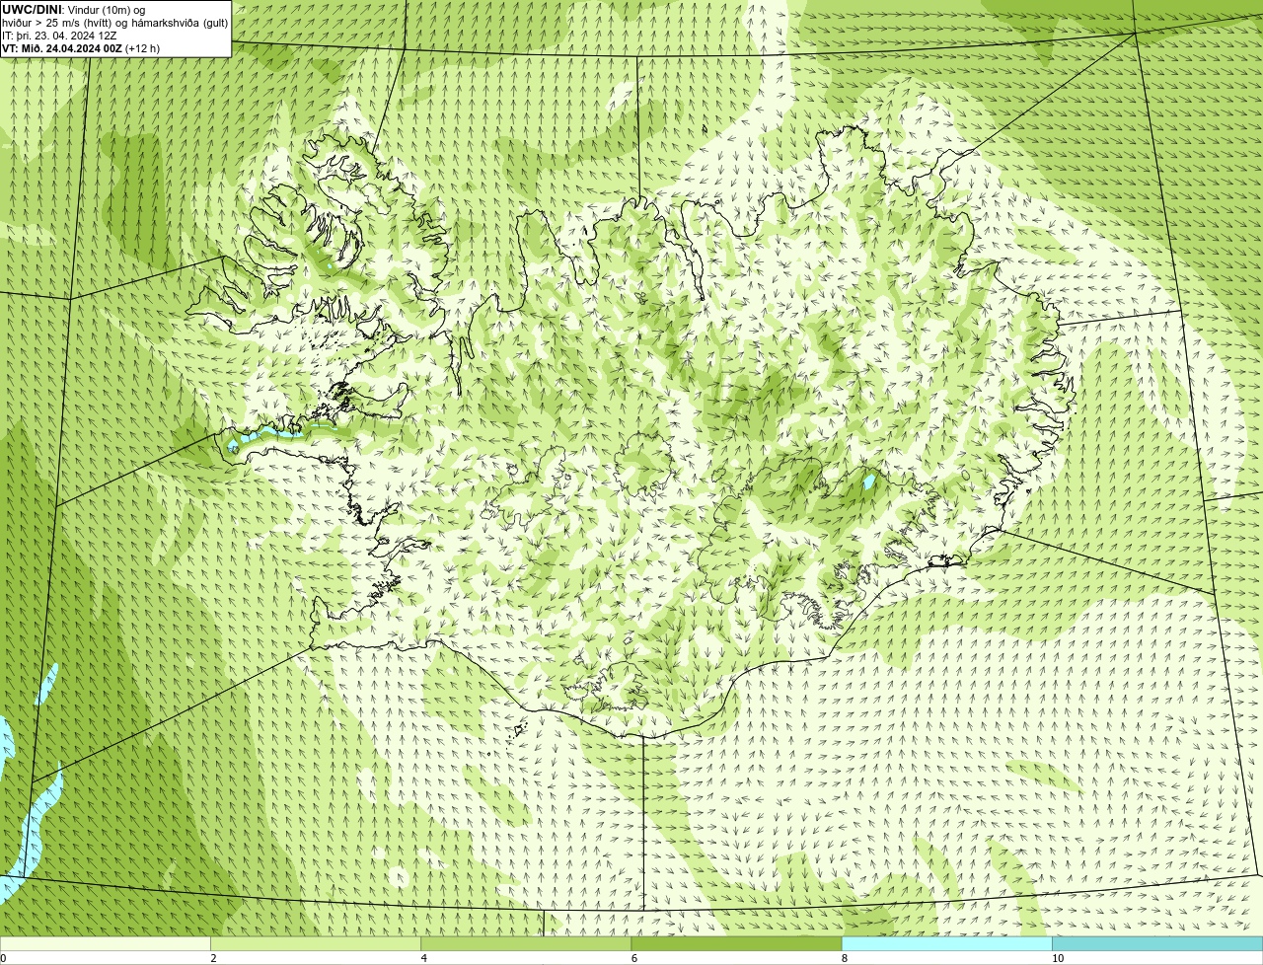The image size is (1263, 965).
Task: Click the '4' label on the color scale
Action: 424,958
